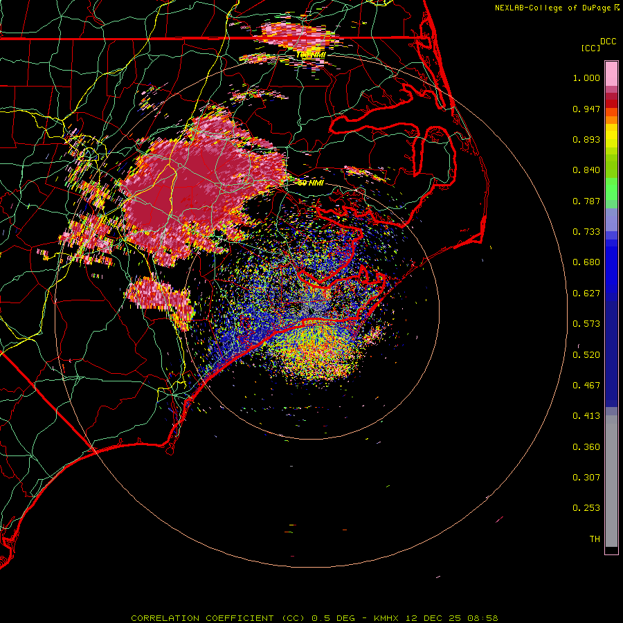Click the 0.680 legend value
Viewport: 623px width, 623px height.
click(586, 262)
